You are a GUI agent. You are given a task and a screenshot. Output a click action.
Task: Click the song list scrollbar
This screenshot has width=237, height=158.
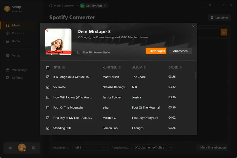click(x=196, y=75)
